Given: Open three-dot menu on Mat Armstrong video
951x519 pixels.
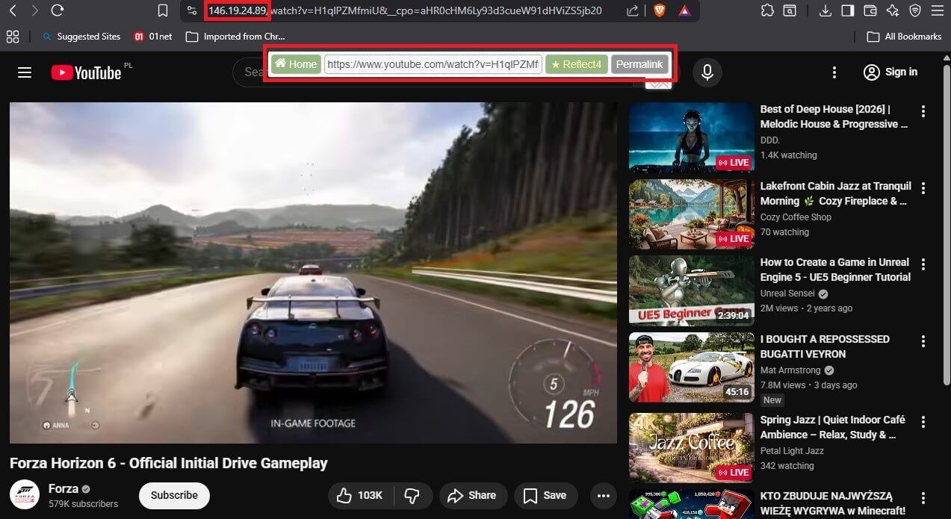Looking at the screenshot, I should tap(924, 341).
